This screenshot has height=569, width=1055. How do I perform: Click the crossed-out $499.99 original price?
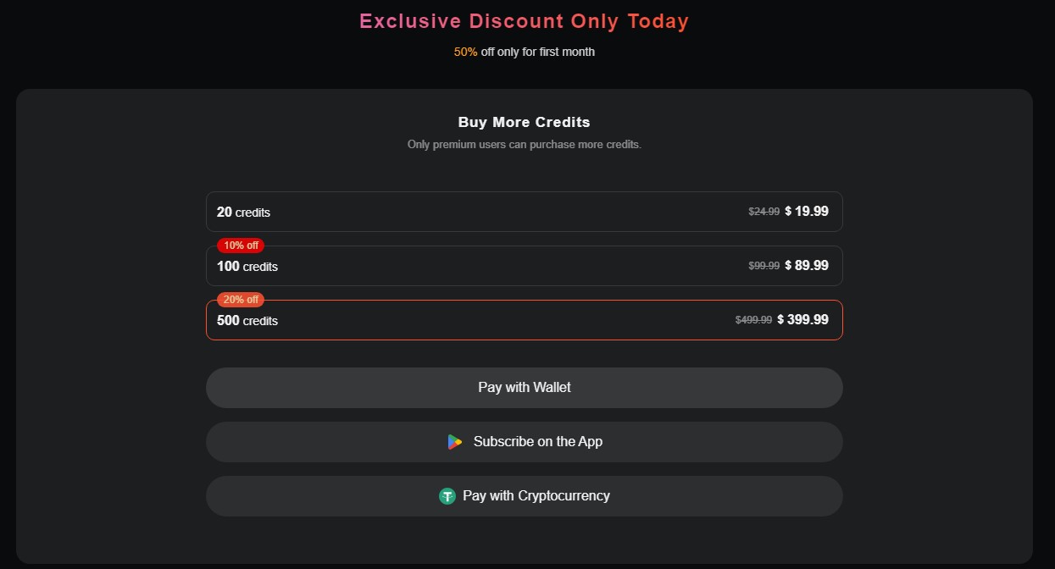[x=753, y=320]
